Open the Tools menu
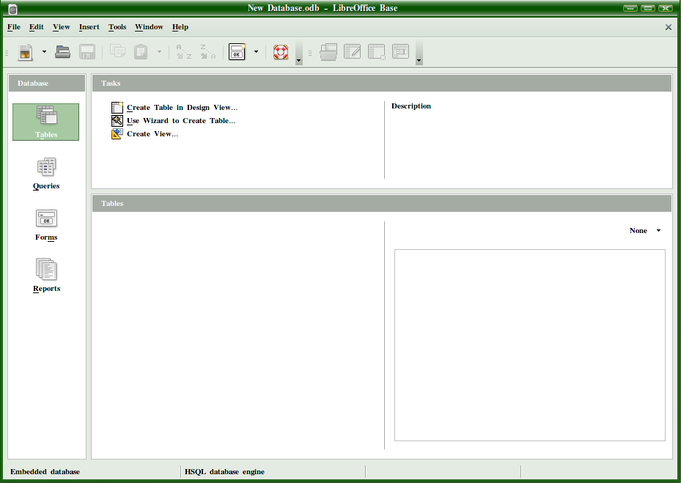This screenshot has height=483, width=681. pos(117,27)
